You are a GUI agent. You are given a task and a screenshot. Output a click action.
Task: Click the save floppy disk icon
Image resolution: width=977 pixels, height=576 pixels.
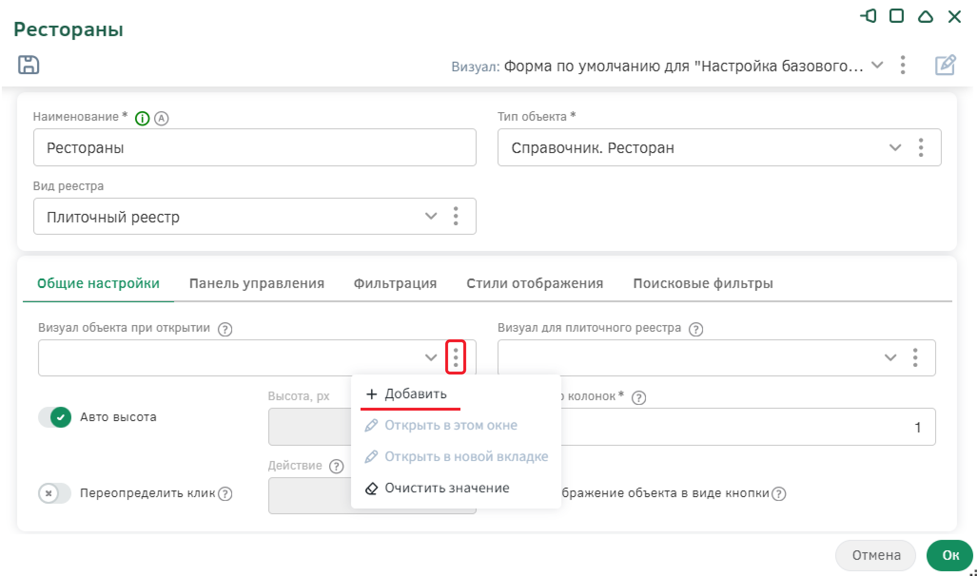(29, 65)
